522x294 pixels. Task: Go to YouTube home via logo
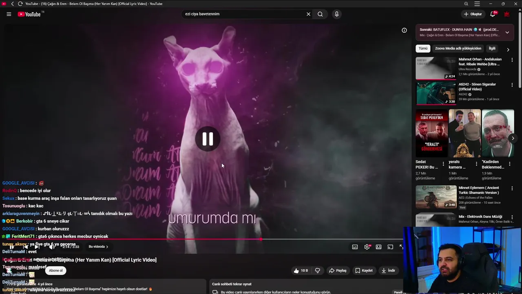coord(29,14)
